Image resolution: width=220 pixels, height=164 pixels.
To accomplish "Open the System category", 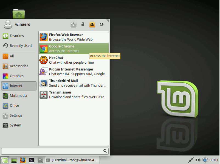I will pos(19,125).
